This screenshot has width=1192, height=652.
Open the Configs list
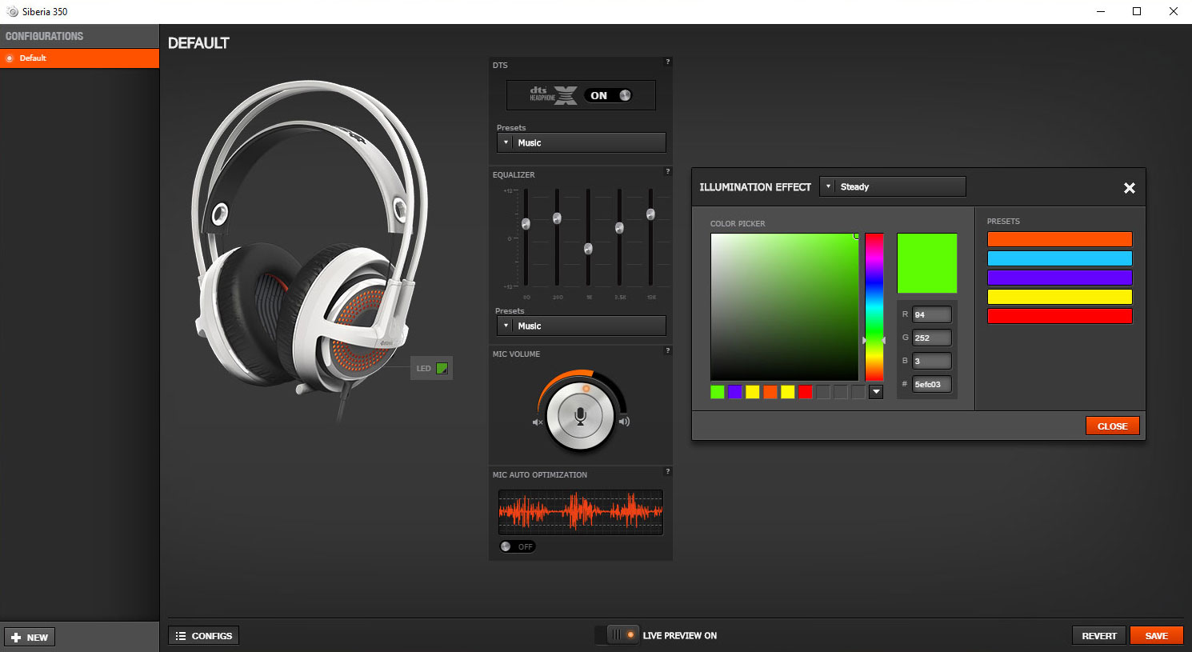(x=203, y=636)
